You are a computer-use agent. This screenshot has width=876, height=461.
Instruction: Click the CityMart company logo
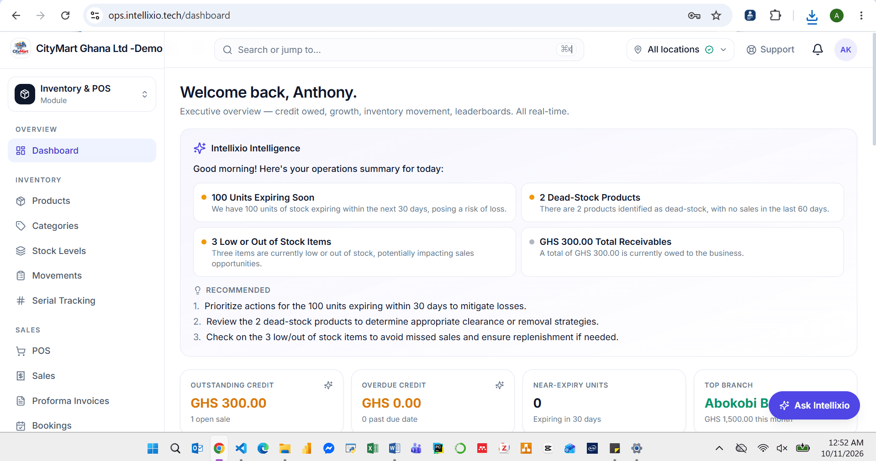[21, 48]
